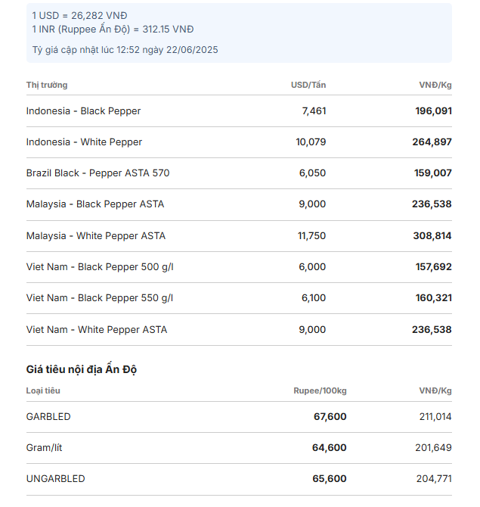Select the exchange rate update timestamp text
The height and width of the screenshot is (507, 480).
pos(125,50)
